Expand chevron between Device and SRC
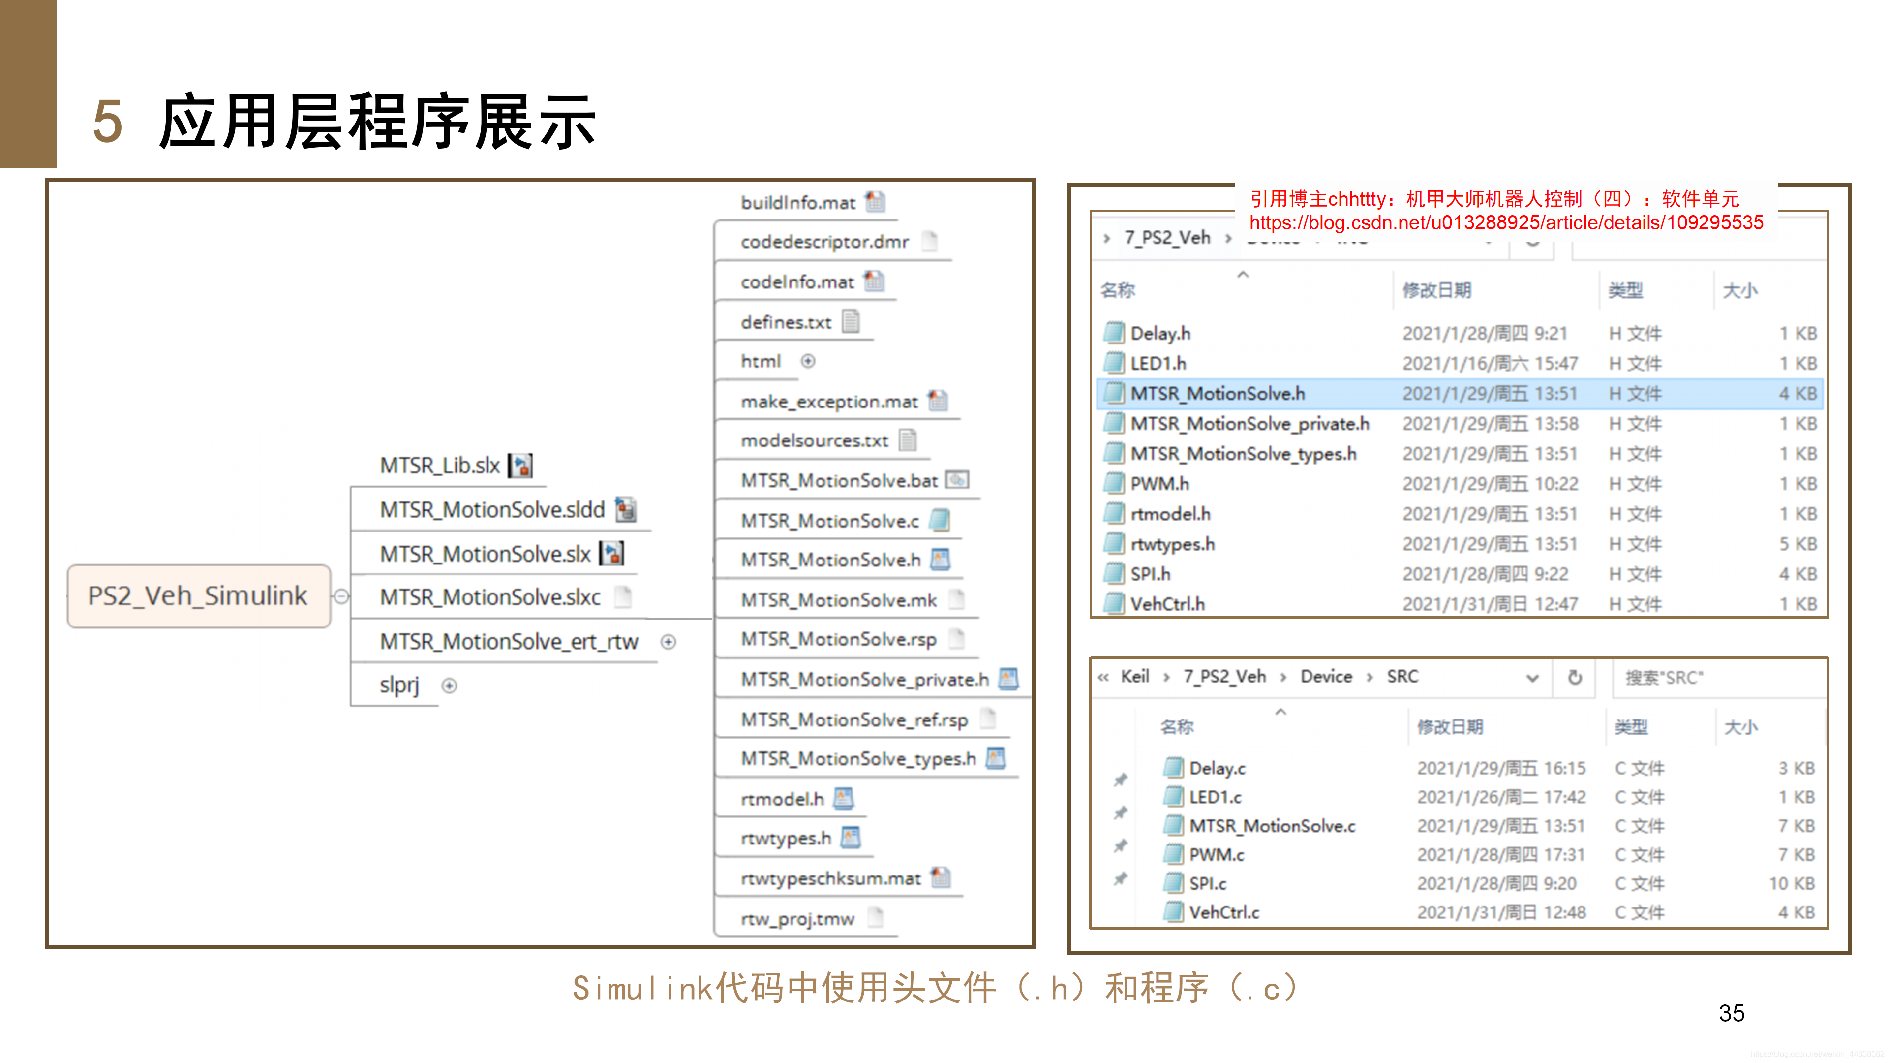Screen dimensions: 1889x1063 [1369, 677]
